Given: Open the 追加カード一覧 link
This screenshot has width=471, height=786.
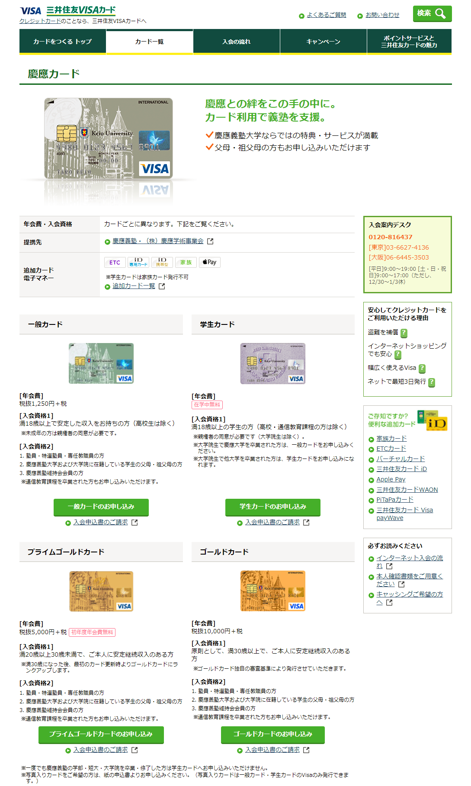Looking at the screenshot, I should coord(134,286).
